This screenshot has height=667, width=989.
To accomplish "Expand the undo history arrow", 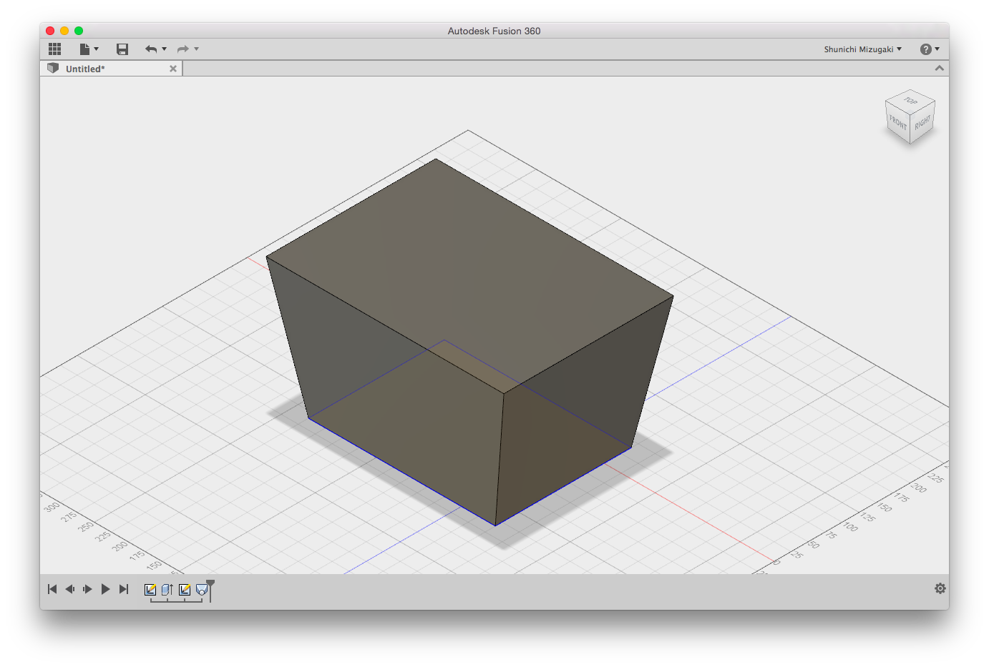I will [x=165, y=49].
